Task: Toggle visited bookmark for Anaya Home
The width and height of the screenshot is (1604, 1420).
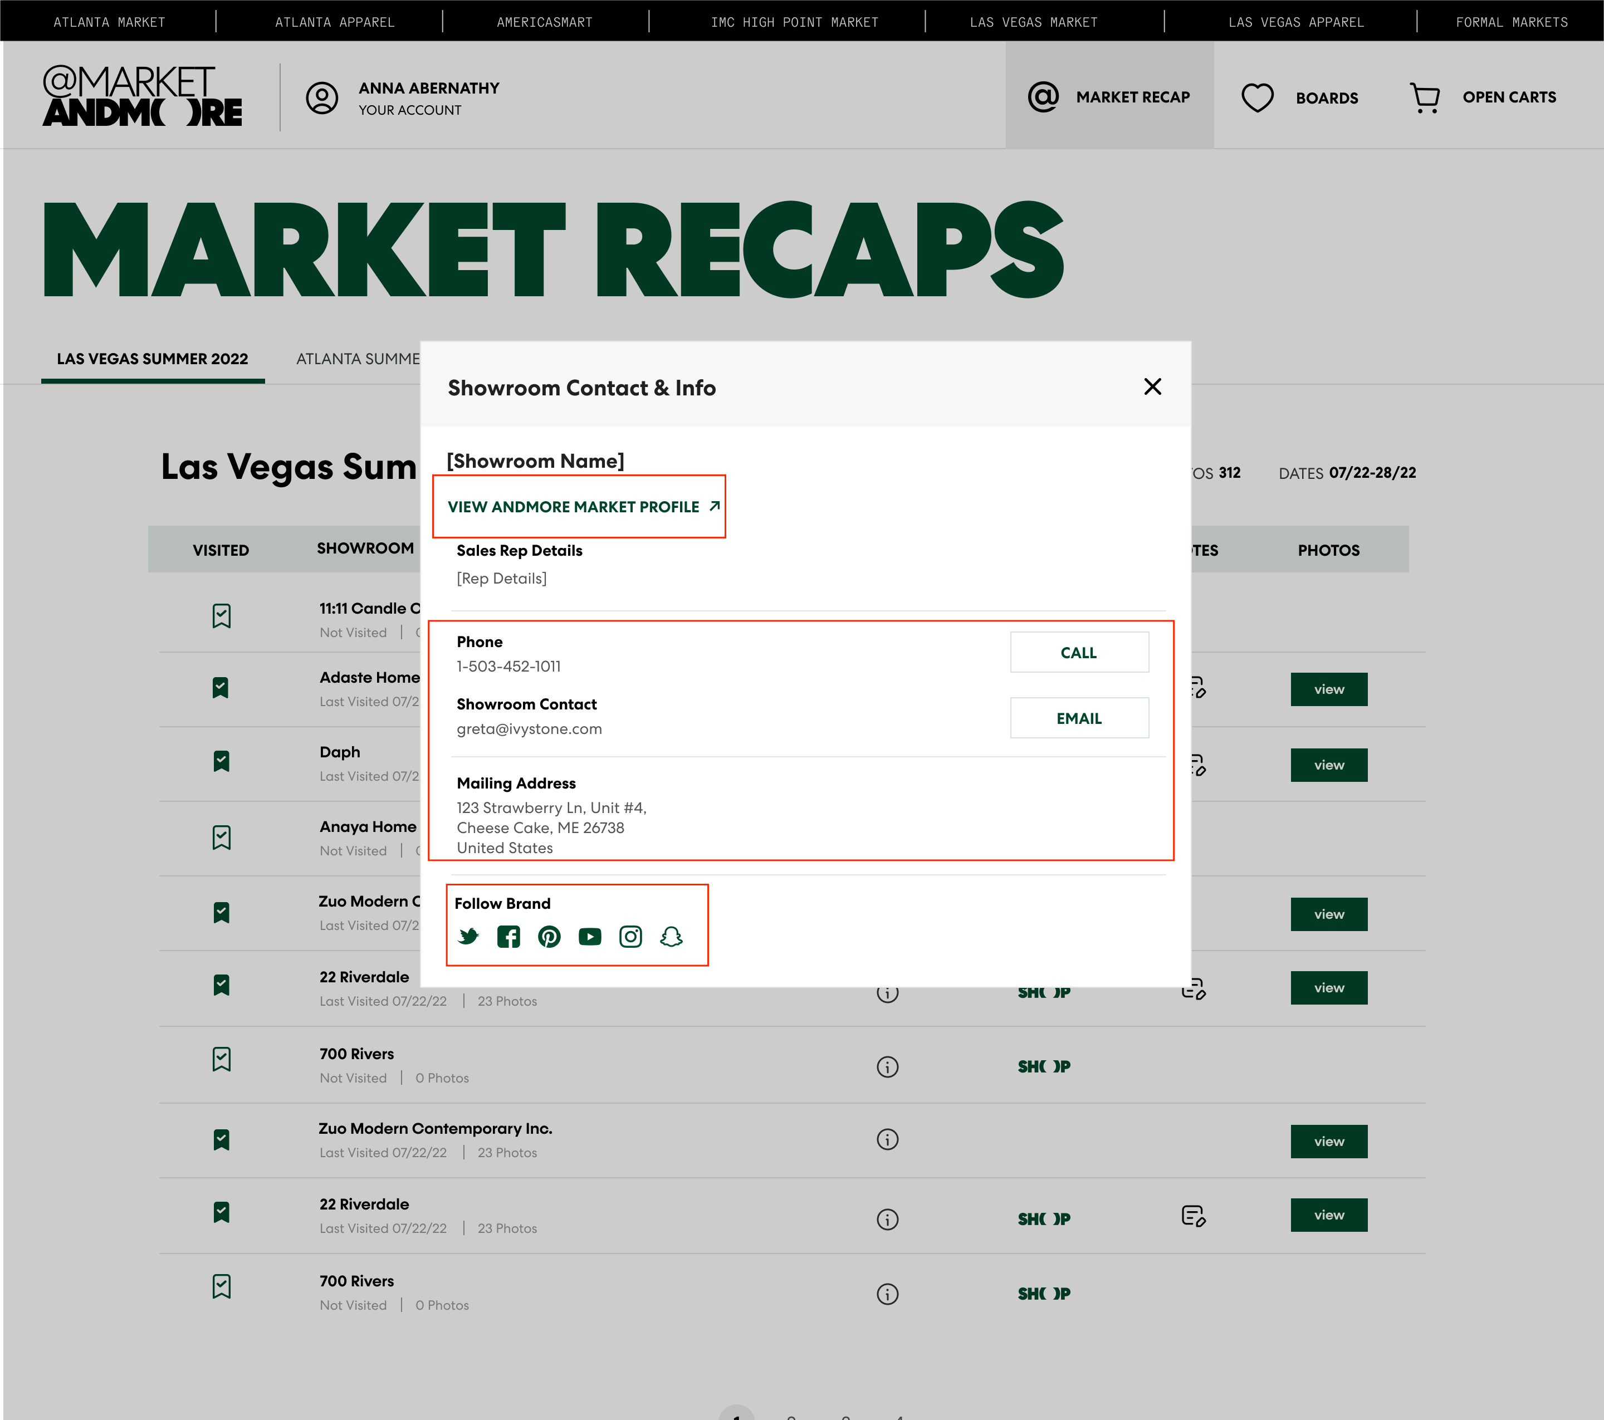Action: click(221, 837)
